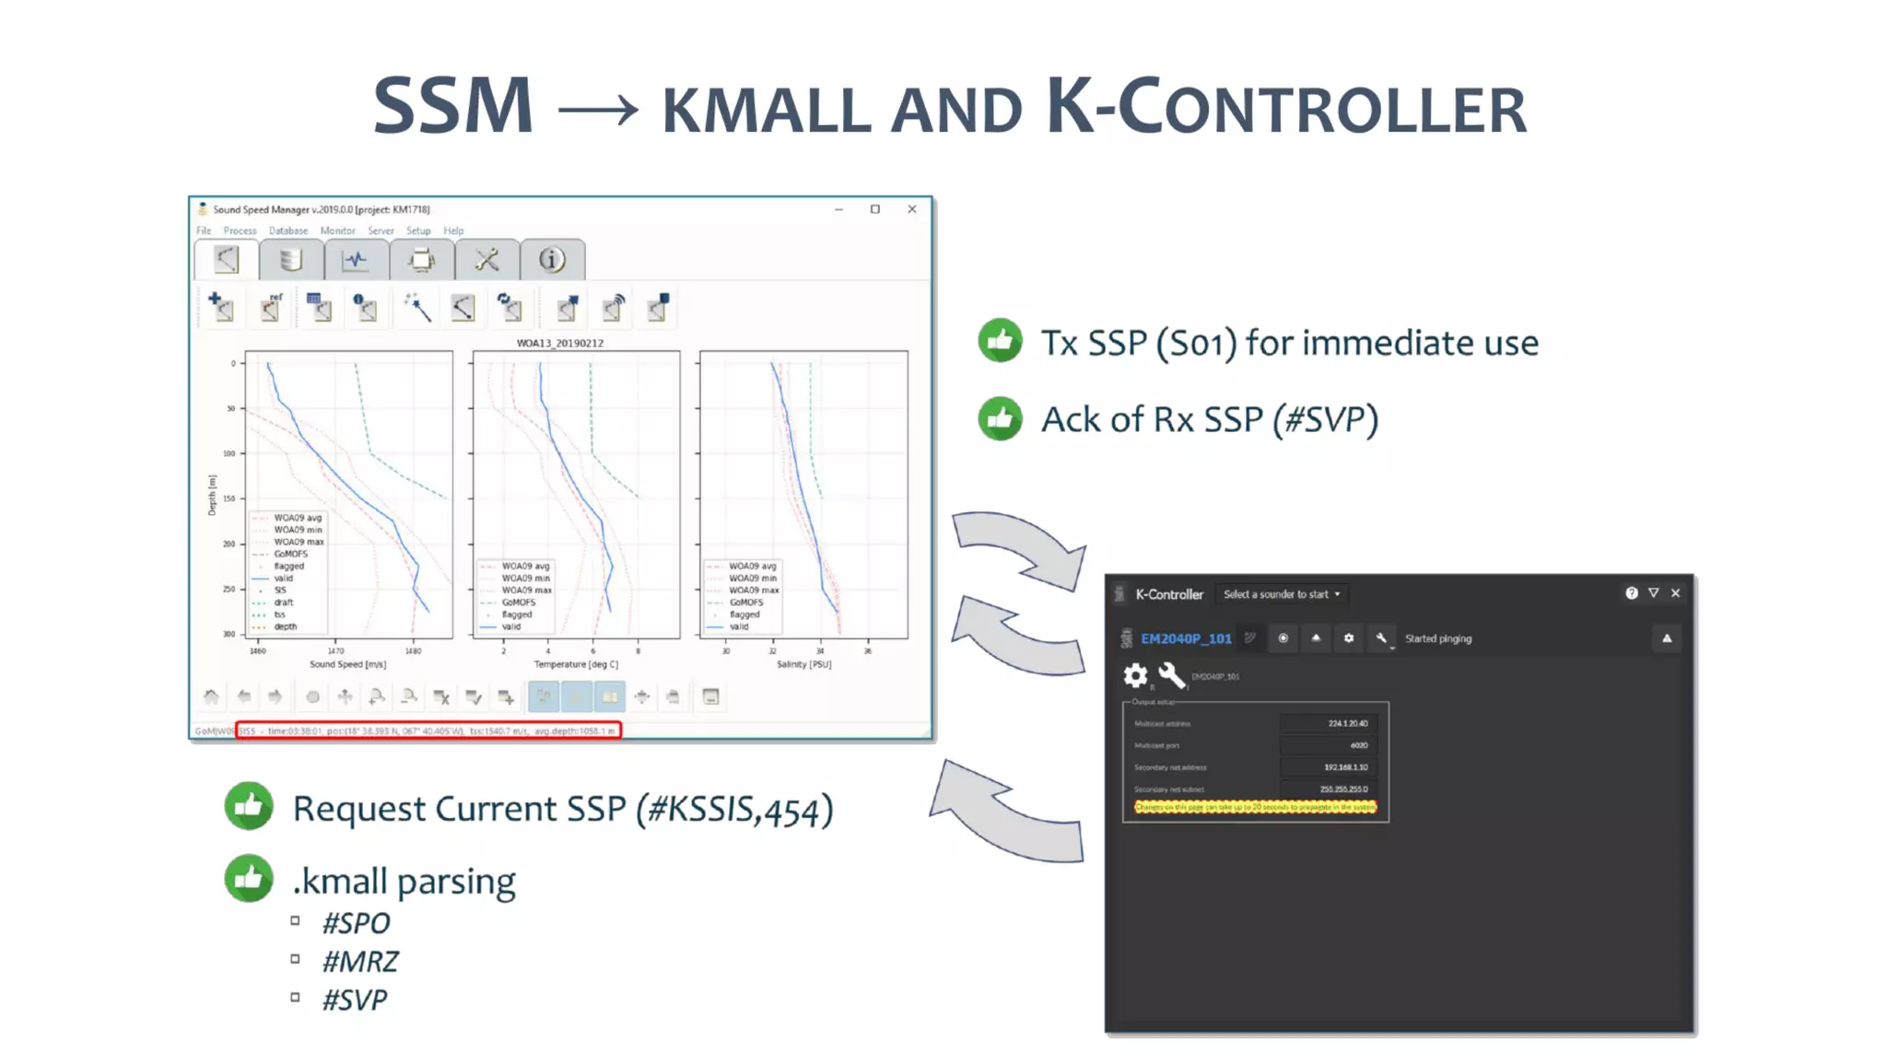
Task: Expand the K-Controller wrench tool dropdown
Action: pos(1381,637)
